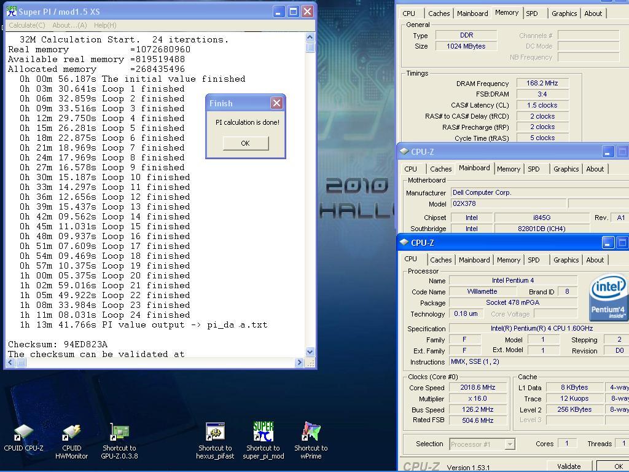This screenshot has width=629, height=472.
Task: Click Southbridge value 82801DB (ICH4)
Action: (542, 229)
